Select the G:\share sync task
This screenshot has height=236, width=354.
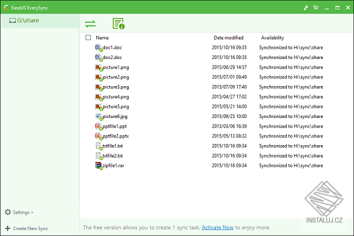[40, 21]
